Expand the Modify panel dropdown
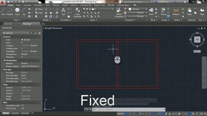The image size is (207, 116). 47,20
